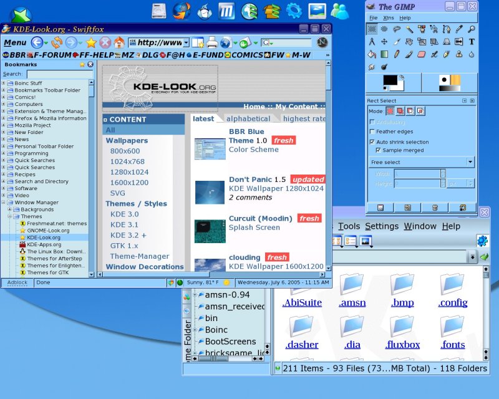Pick the Clone stamp tool
Image resolution: width=499 pixels, height=399 pixels.
point(459,54)
